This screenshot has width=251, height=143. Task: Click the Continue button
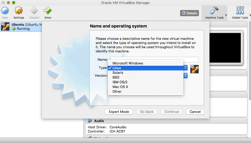click(x=172, y=112)
